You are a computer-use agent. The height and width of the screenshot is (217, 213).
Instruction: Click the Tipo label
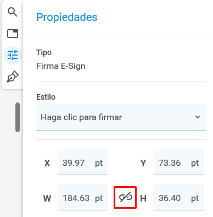pyautogui.click(x=44, y=52)
